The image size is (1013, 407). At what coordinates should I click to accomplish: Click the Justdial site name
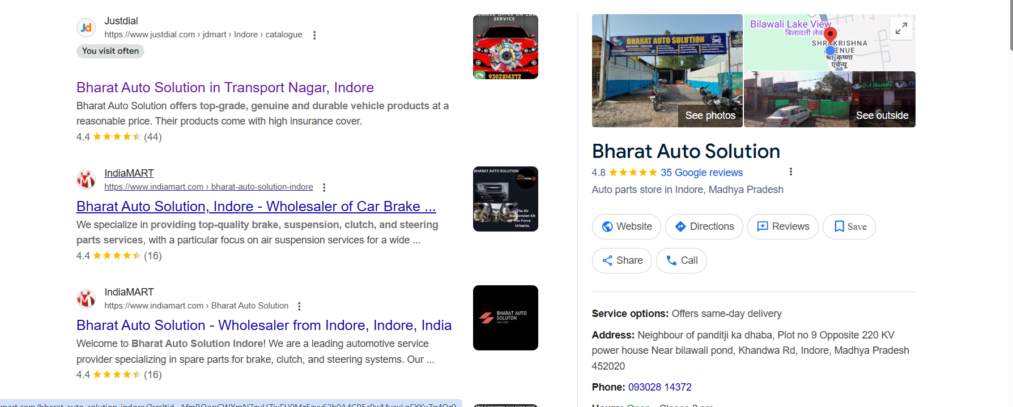pyautogui.click(x=121, y=21)
